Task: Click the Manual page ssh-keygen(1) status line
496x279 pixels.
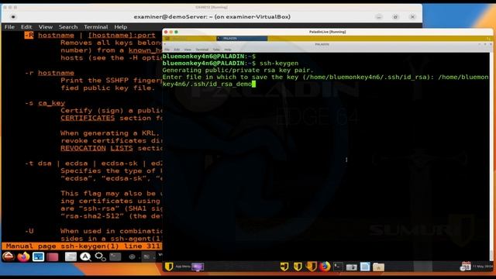Action: 81,246
